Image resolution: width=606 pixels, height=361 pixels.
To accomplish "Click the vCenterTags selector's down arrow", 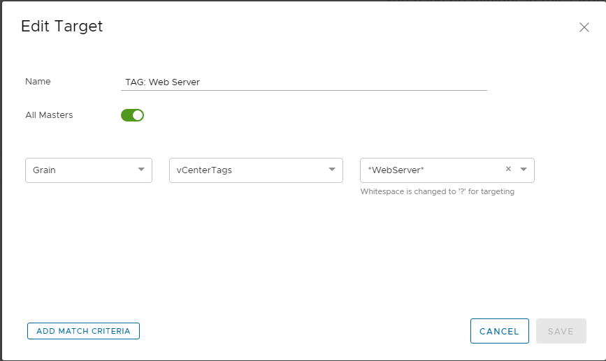I will point(332,170).
